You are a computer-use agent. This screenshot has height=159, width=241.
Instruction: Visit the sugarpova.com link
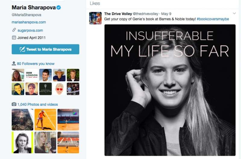(x=30, y=30)
